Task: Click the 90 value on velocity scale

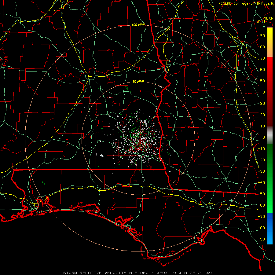Action: click(x=262, y=36)
